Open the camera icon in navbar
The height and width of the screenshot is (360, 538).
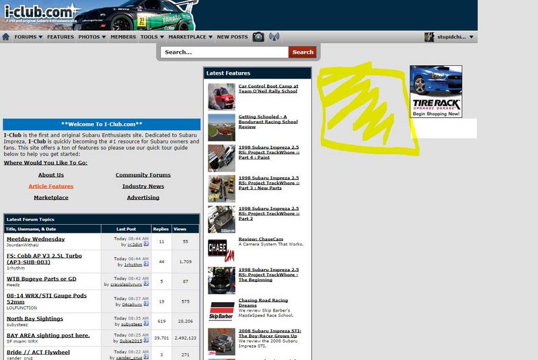258,37
